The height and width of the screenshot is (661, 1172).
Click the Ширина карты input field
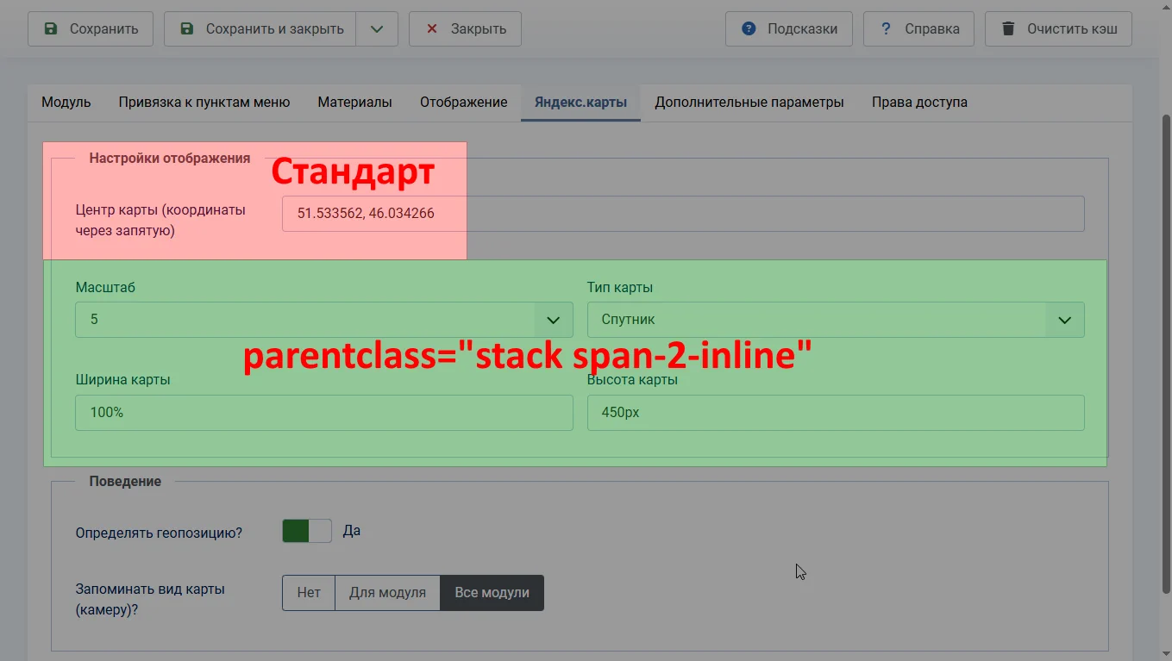tap(323, 413)
